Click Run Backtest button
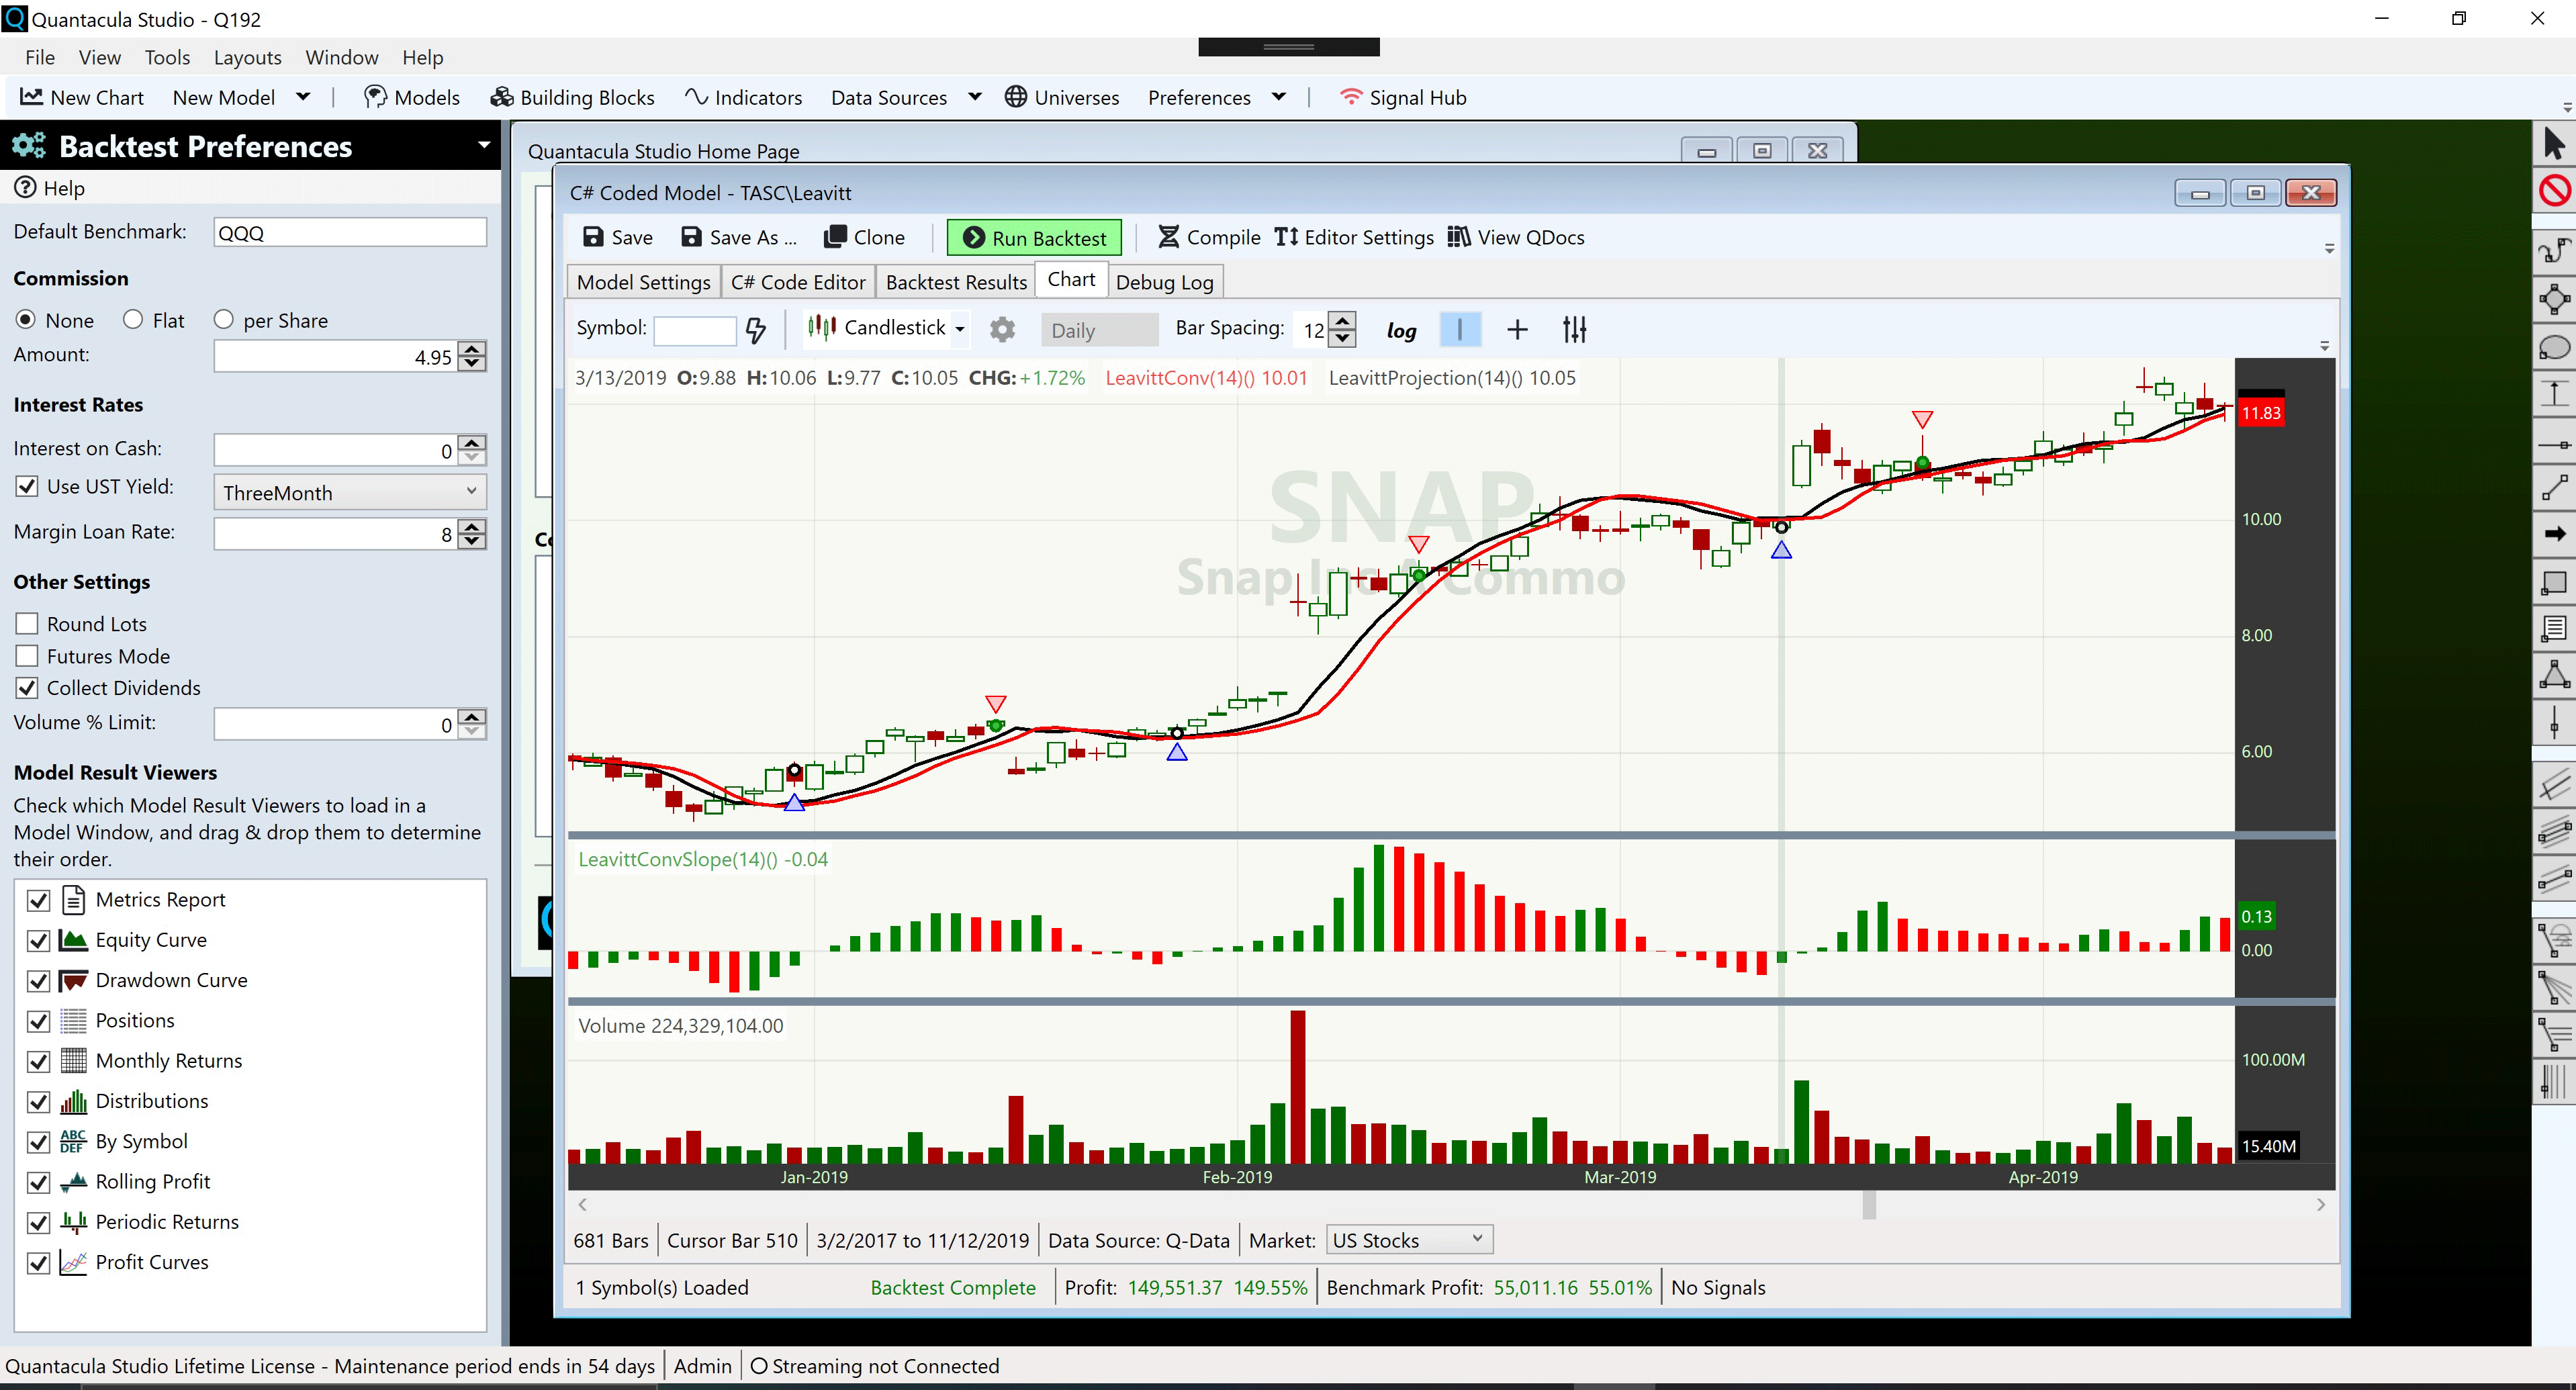The height and width of the screenshot is (1390, 2576). 1034,238
